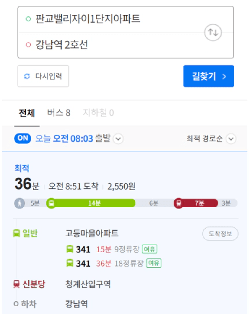
Task: Click the 신분당 subway line icon
Action: 16,284
